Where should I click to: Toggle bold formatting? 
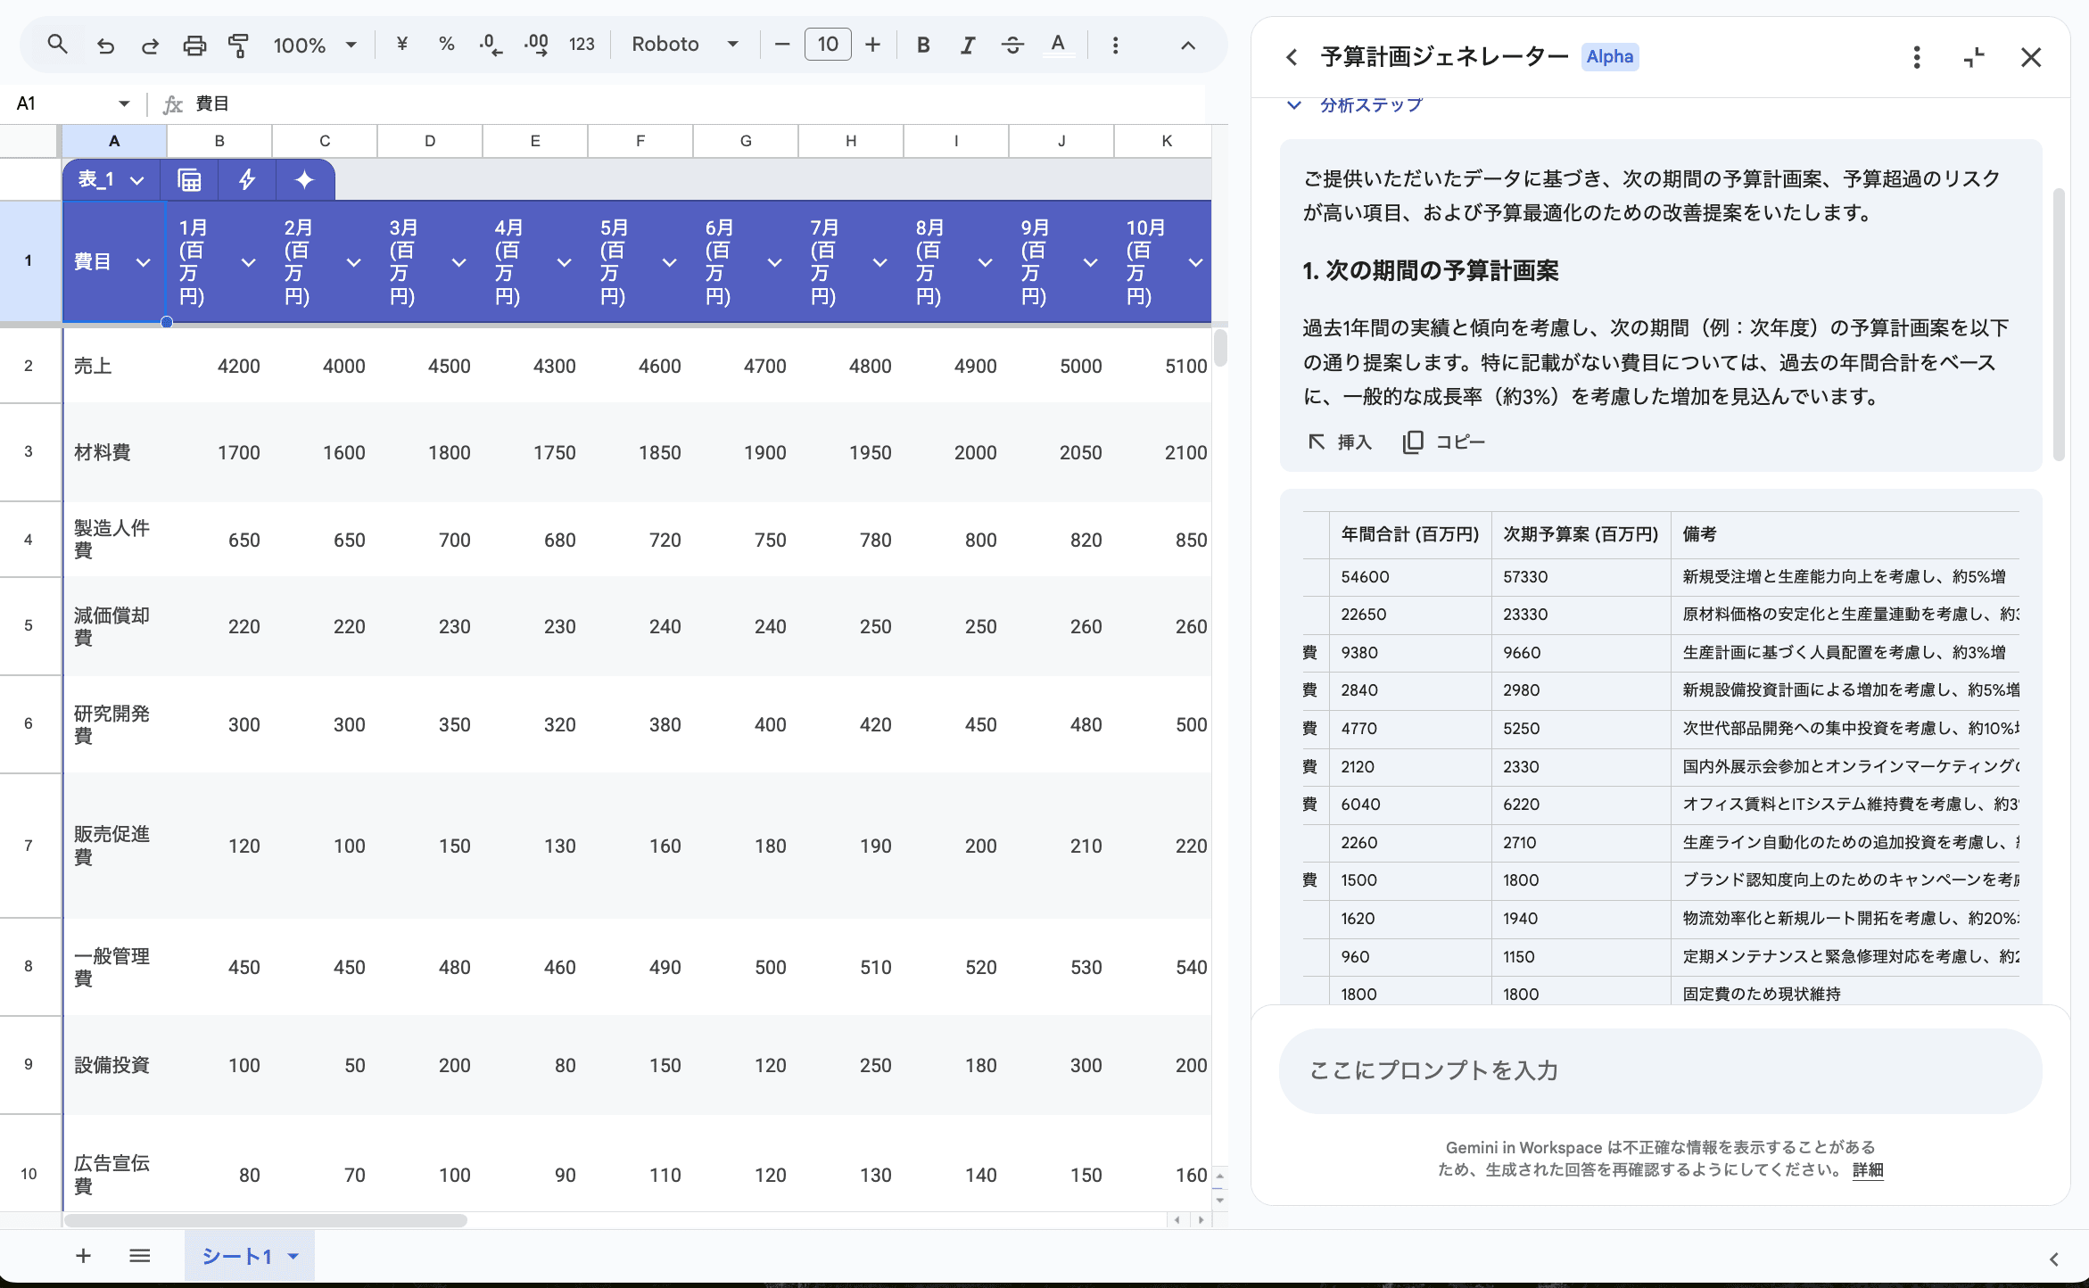click(x=923, y=45)
